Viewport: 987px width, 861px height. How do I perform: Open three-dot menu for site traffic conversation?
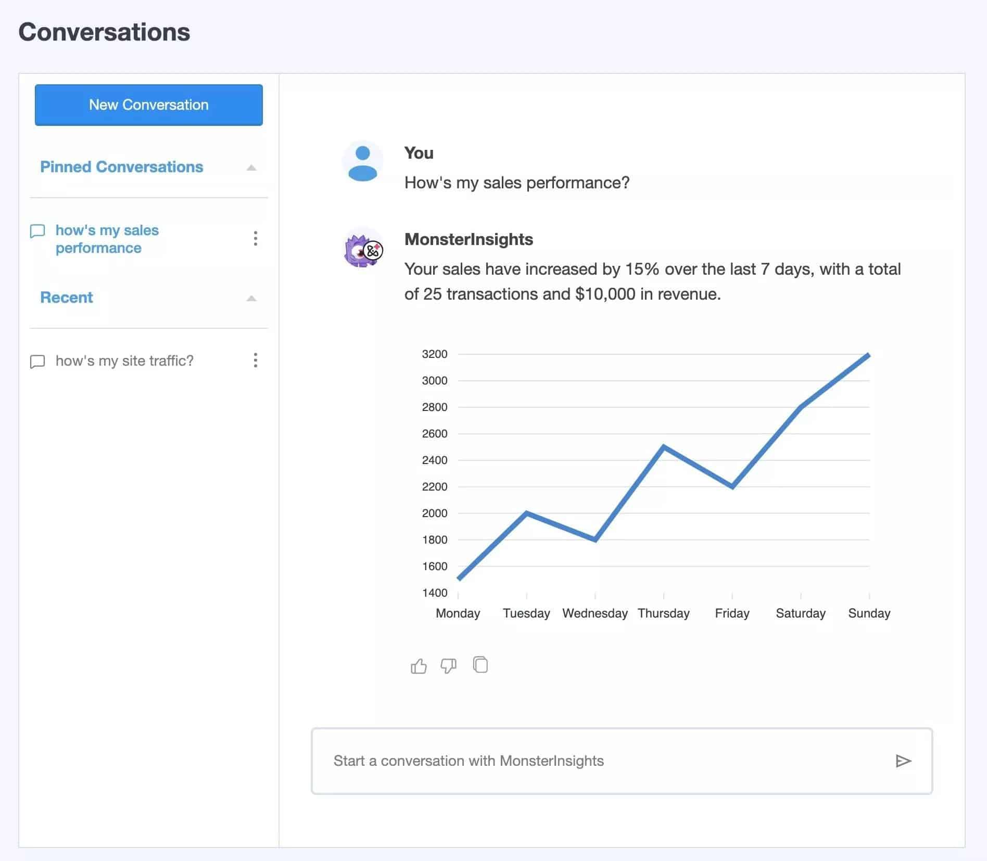click(255, 360)
